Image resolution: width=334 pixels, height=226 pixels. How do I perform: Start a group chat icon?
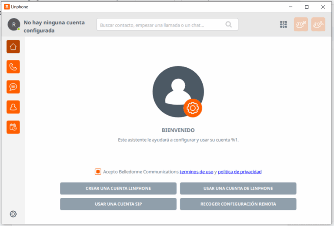coord(301,24)
